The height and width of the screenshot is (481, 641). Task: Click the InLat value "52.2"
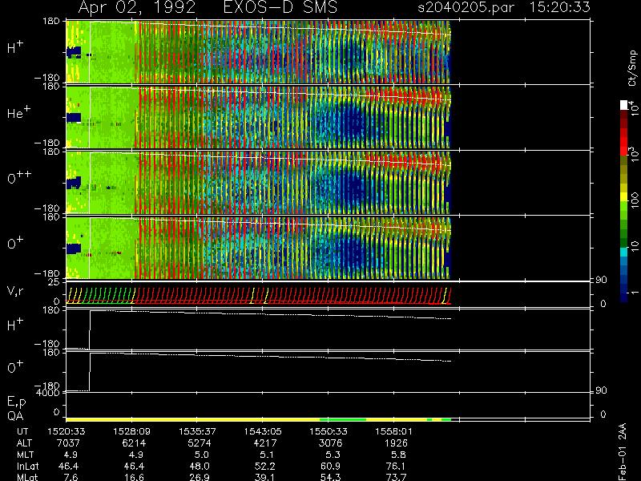pos(264,466)
